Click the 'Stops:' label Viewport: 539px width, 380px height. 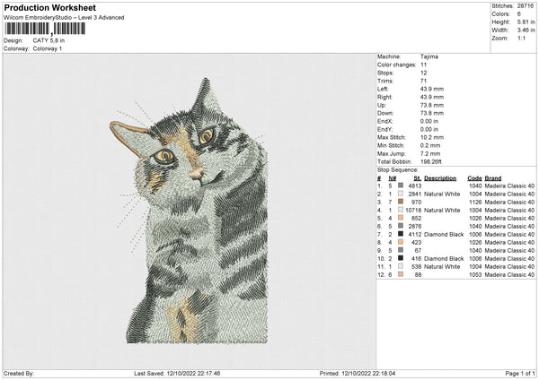pos(385,73)
